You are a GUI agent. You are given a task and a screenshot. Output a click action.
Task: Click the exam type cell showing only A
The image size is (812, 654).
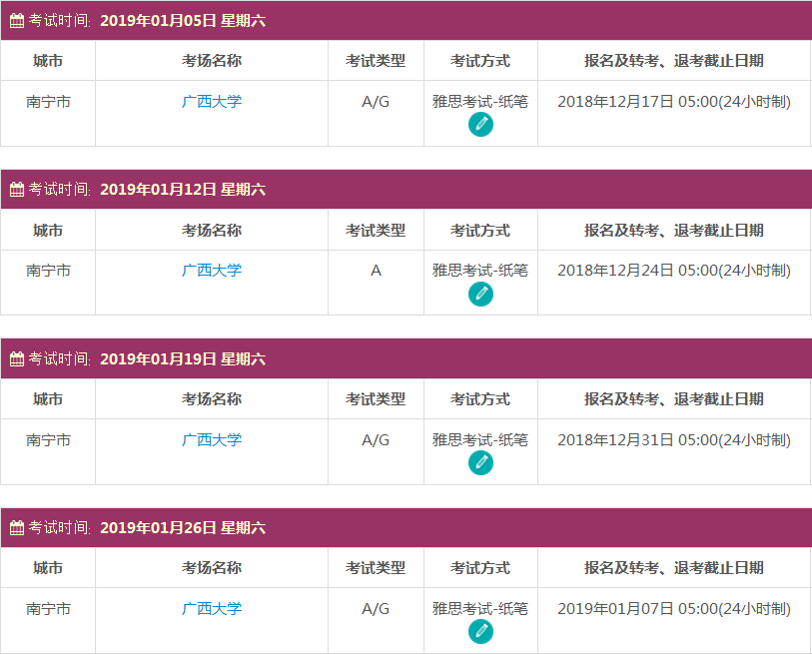tap(376, 271)
